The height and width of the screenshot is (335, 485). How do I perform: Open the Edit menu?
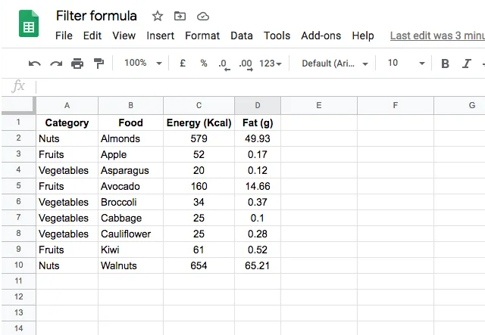pos(92,36)
